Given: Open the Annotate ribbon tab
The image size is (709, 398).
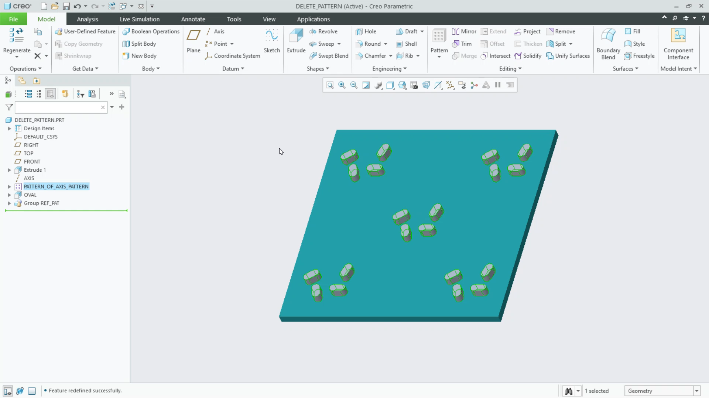Looking at the screenshot, I should click(193, 19).
